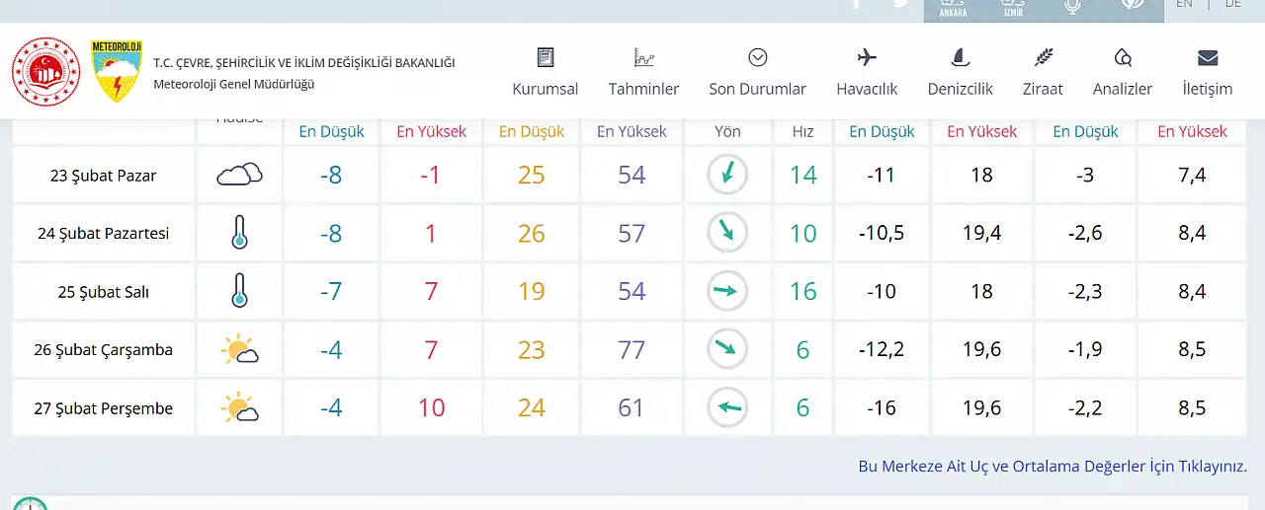The height and width of the screenshot is (510, 1265).
Task: Open the Analizler menu
Action: point(1123,72)
